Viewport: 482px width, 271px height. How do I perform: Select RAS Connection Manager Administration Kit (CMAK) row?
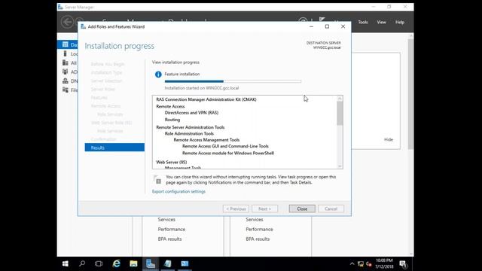(x=206, y=99)
